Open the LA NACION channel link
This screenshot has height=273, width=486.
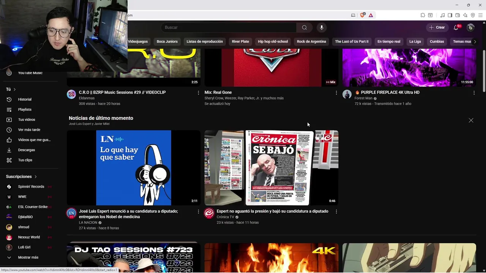click(88, 223)
